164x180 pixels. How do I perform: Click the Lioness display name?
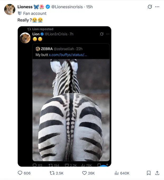[x=25, y=7]
